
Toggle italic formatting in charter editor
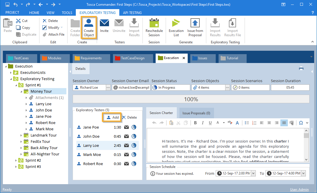click(x=203, y=123)
